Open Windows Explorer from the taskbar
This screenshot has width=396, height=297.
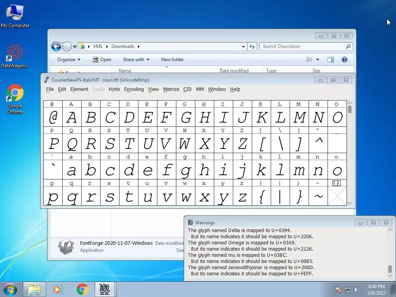[34, 289]
